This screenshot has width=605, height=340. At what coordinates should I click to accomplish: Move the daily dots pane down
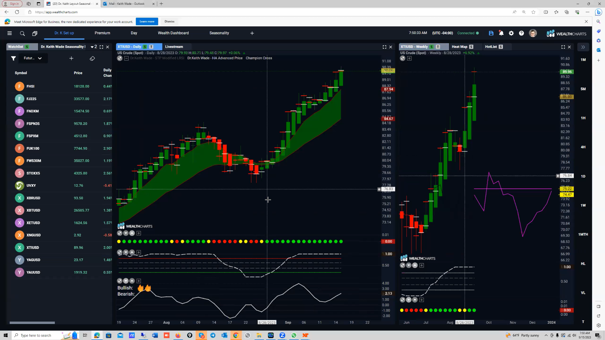point(126,233)
